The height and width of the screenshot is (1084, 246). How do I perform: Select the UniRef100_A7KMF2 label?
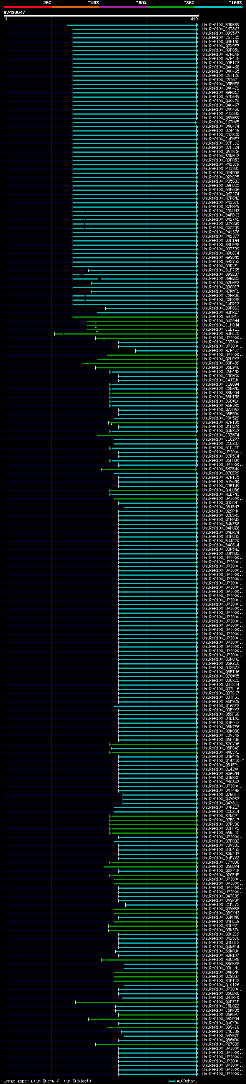tap(221, 283)
